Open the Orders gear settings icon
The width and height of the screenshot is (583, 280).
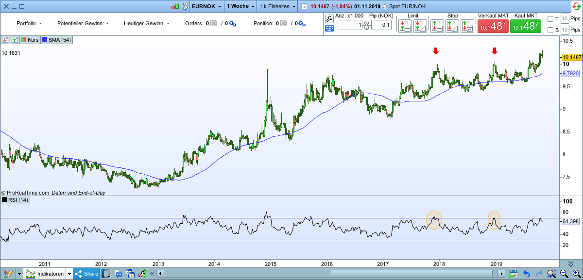(232, 23)
